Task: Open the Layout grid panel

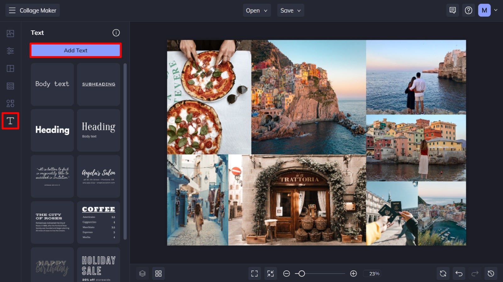Action: (x=10, y=68)
